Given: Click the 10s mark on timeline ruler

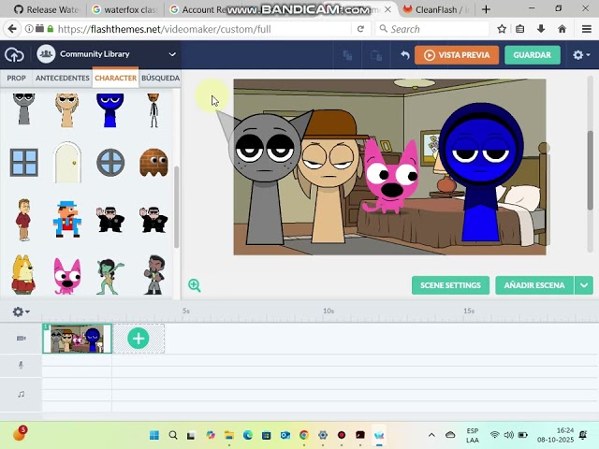Looking at the screenshot, I should click(329, 311).
